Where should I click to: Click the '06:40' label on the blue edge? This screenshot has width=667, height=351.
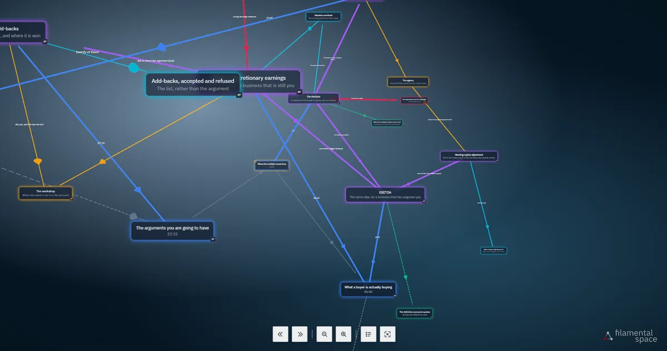(x=316, y=198)
